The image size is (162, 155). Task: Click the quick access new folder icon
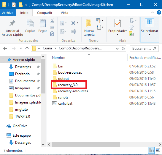pos(20,5)
